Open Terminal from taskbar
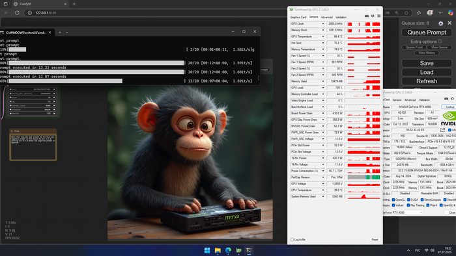Image resolution: width=456 pixels, height=256 pixels. tap(249, 250)
